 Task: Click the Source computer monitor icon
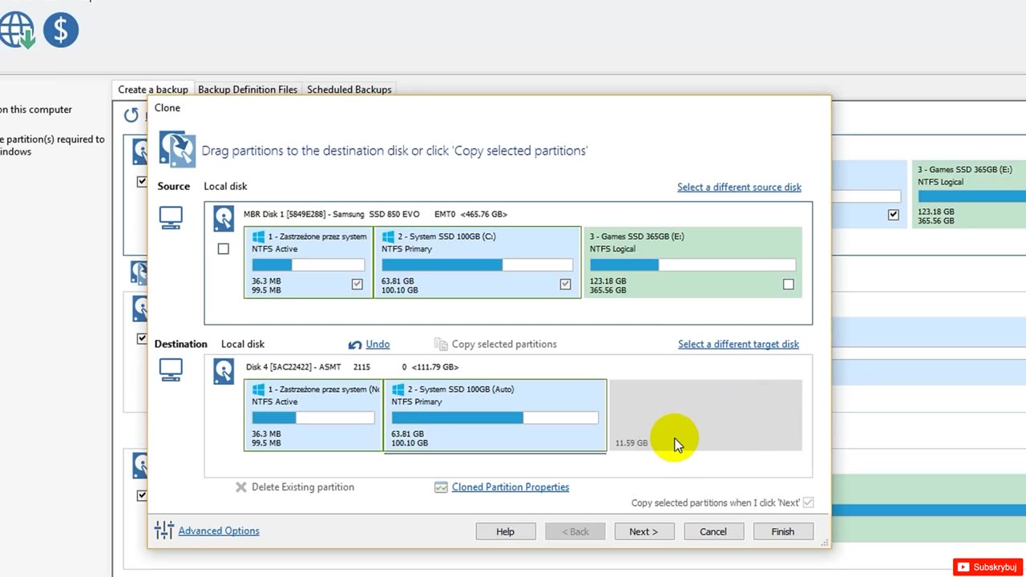(x=171, y=217)
